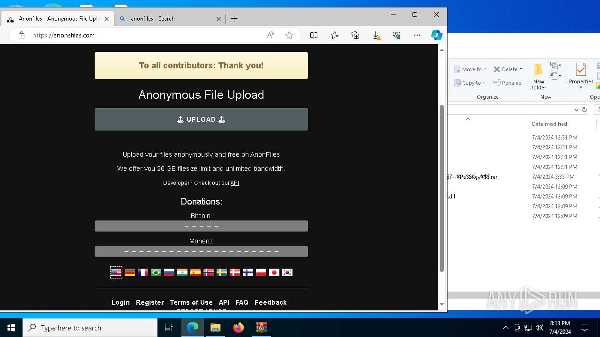Open the footer API link
The height and width of the screenshot is (337, 600).
coord(224,302)
